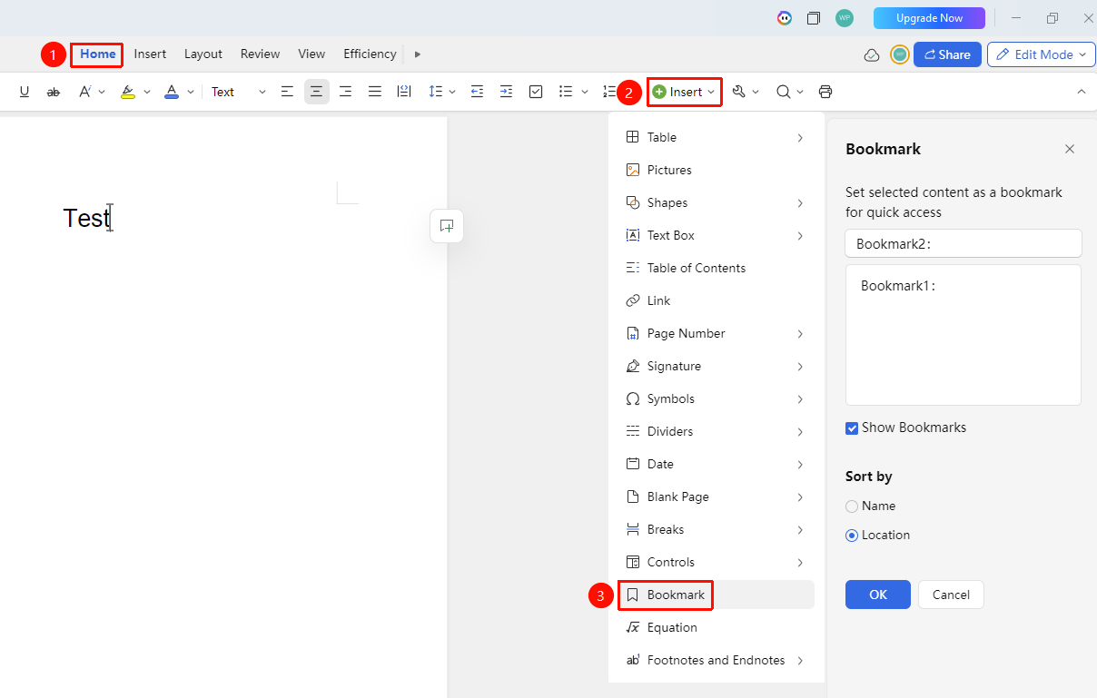The height and width of the screenshot is (698, 1097).
Task: Justify the paragraph text
Action: click(374, 92)
